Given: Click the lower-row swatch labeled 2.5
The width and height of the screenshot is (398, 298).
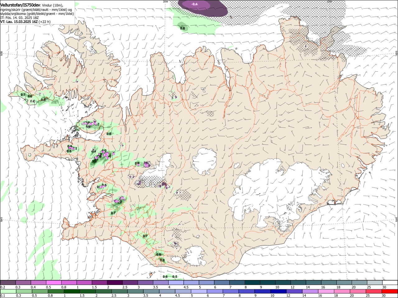Looking at the screenshot, I should coord(120,291).
